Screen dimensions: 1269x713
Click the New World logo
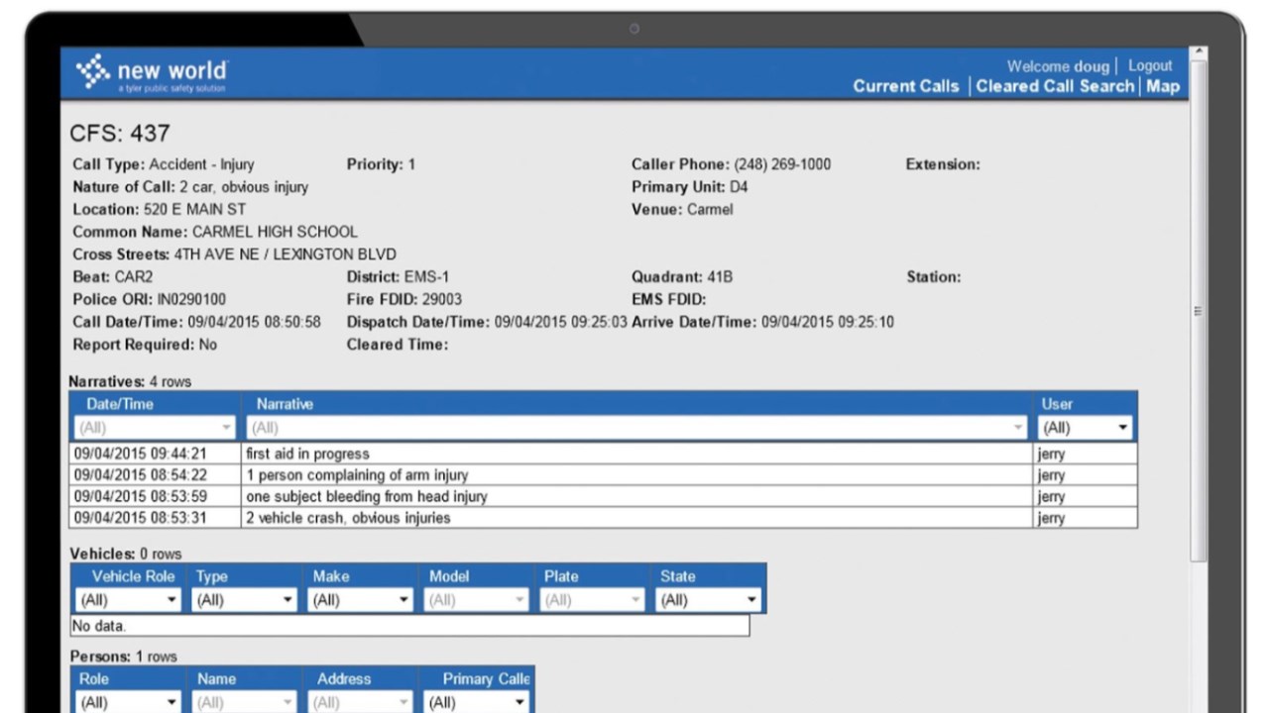152,73
